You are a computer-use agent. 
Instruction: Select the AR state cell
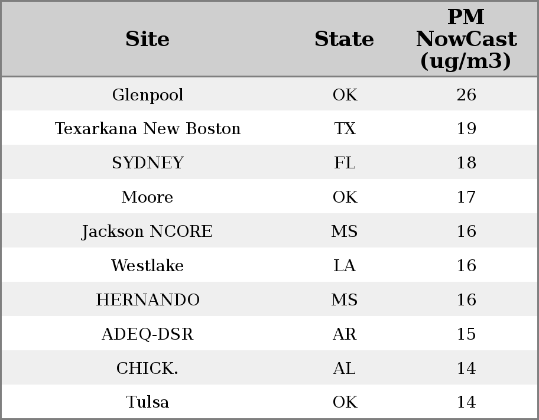(x=345, y=334)
